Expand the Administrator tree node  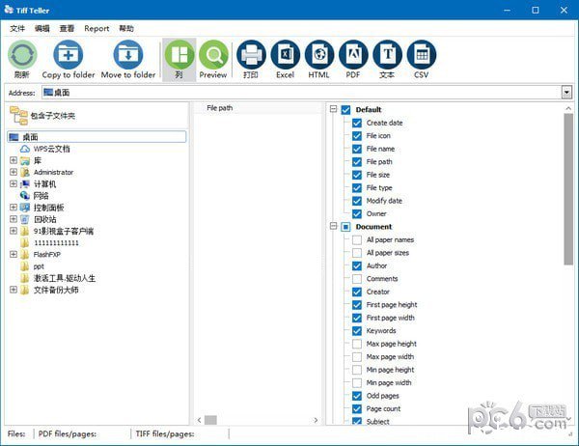click(14, 172)
